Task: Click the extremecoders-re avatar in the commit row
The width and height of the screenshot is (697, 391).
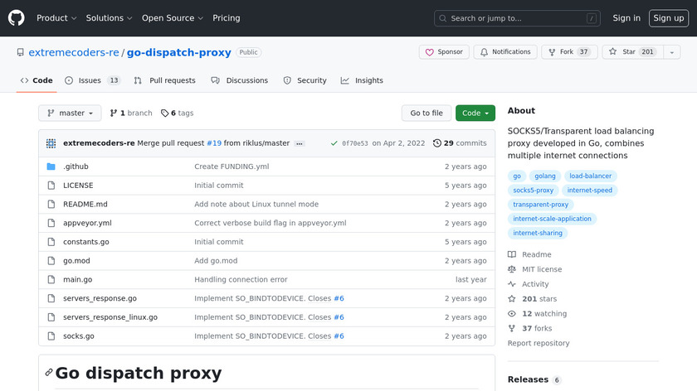Action: click(51, 143)
